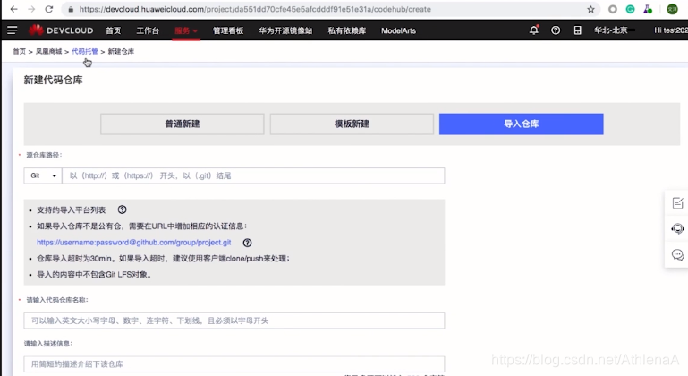Select the 导入仓库 import mode

522,124
